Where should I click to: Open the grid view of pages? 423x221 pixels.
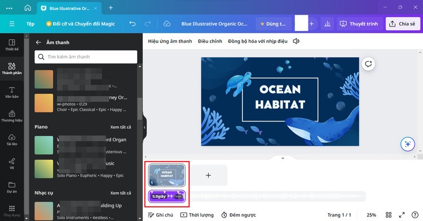[389, 215]
